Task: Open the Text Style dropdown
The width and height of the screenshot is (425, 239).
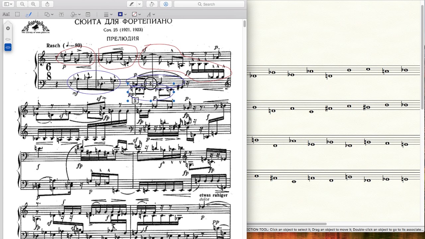Action: pos(151,14)
